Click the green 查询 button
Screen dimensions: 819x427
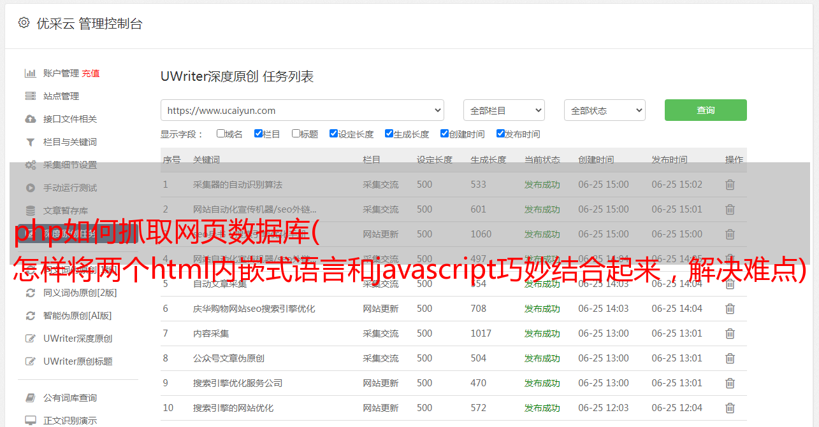705,110
